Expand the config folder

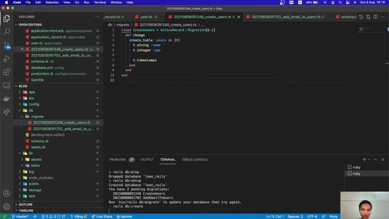(58, 104)
